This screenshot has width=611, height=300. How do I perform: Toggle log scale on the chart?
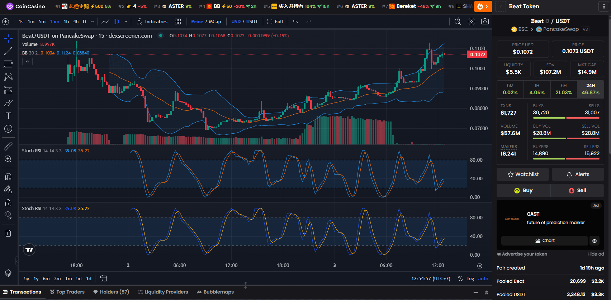pyautogui.click(x=470, y=278)
